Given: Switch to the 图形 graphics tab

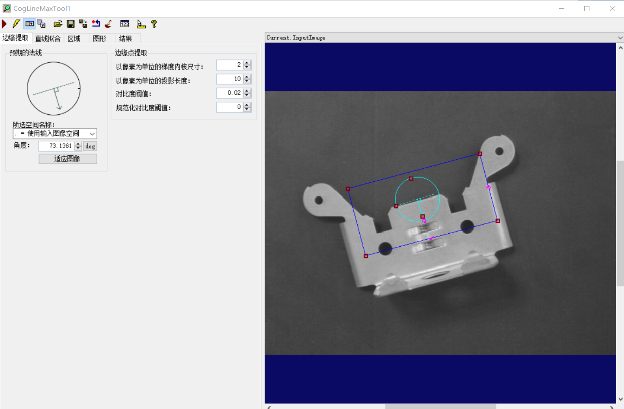Looking at the screenshot, I should [101, 38].
